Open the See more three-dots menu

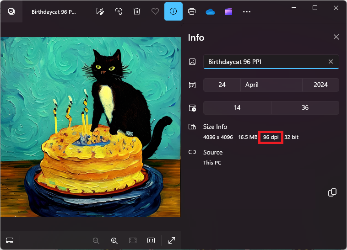pos(247,11)
